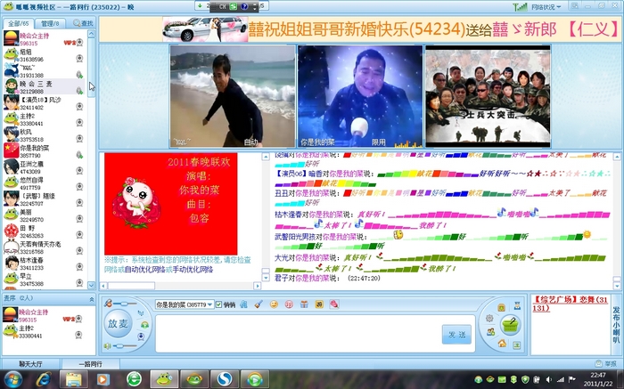This screenshot has width=624, height=389.
Task: Switch to the 聊天大厅 tab
Action: [x=30, y=363]
